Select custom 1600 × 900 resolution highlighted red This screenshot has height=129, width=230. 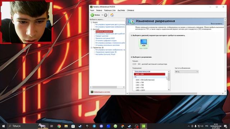coord(149,74)
